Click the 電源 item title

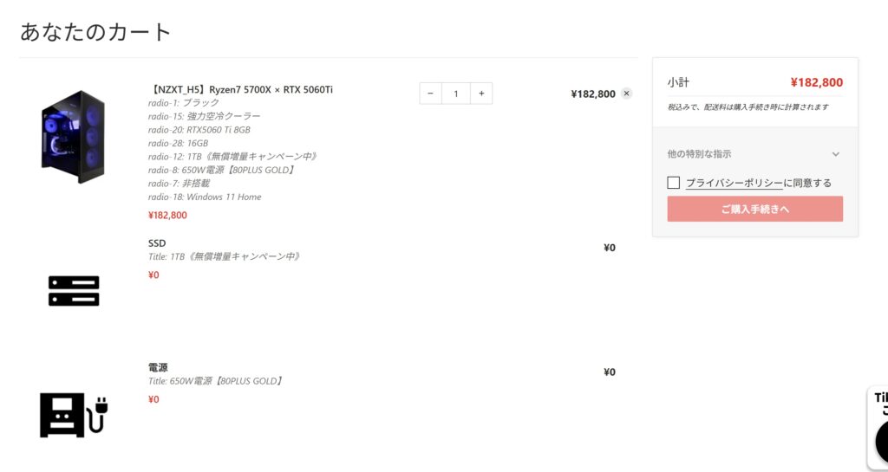(x=158, y=367)
